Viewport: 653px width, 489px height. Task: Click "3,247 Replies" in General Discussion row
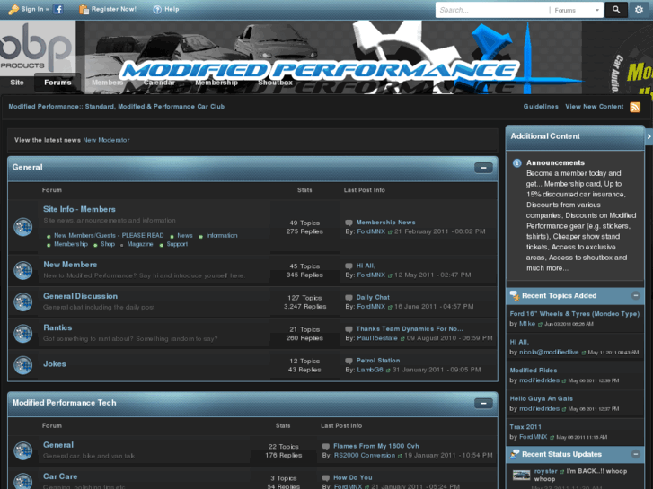[x=304, y=307]
